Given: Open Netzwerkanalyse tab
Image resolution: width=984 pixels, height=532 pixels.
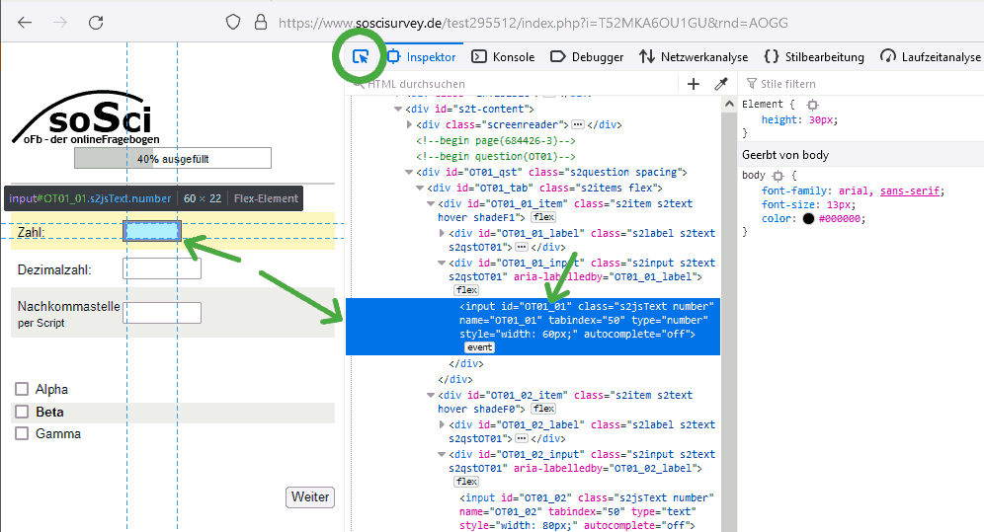Looking at the screenshot, I should (x=694, y=57).
